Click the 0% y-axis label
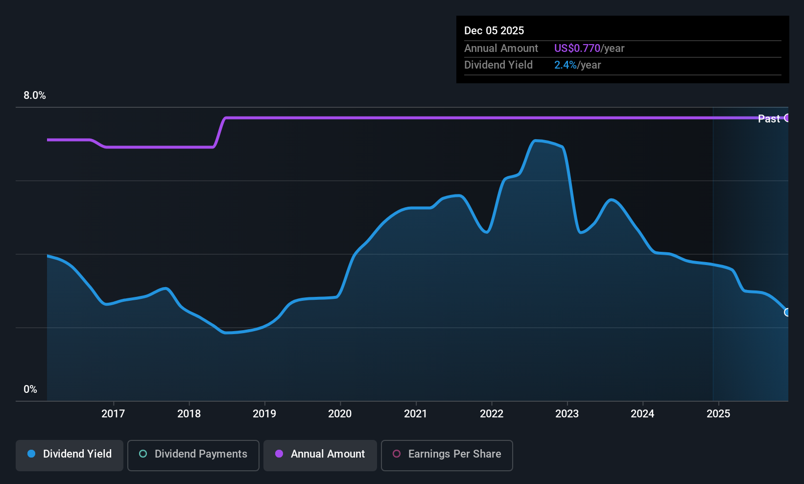This screenshot has height=484, width=804. [30, 389]
